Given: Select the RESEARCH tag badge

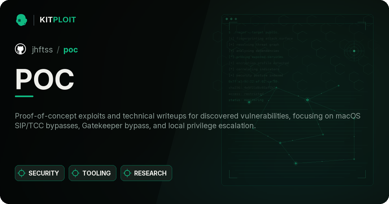Looking at the screenshot, I should coord(146,173).
